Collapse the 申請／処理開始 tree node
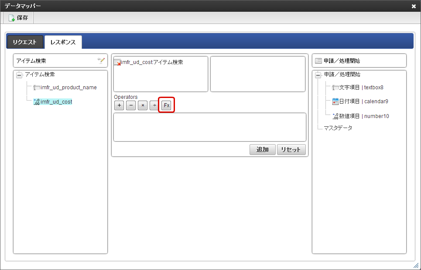 [x=318, y=75]
